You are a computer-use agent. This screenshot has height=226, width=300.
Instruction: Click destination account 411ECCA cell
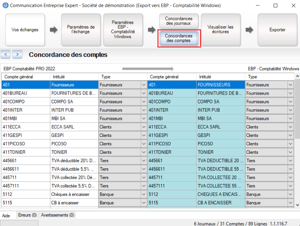click(x=172, y=127)
